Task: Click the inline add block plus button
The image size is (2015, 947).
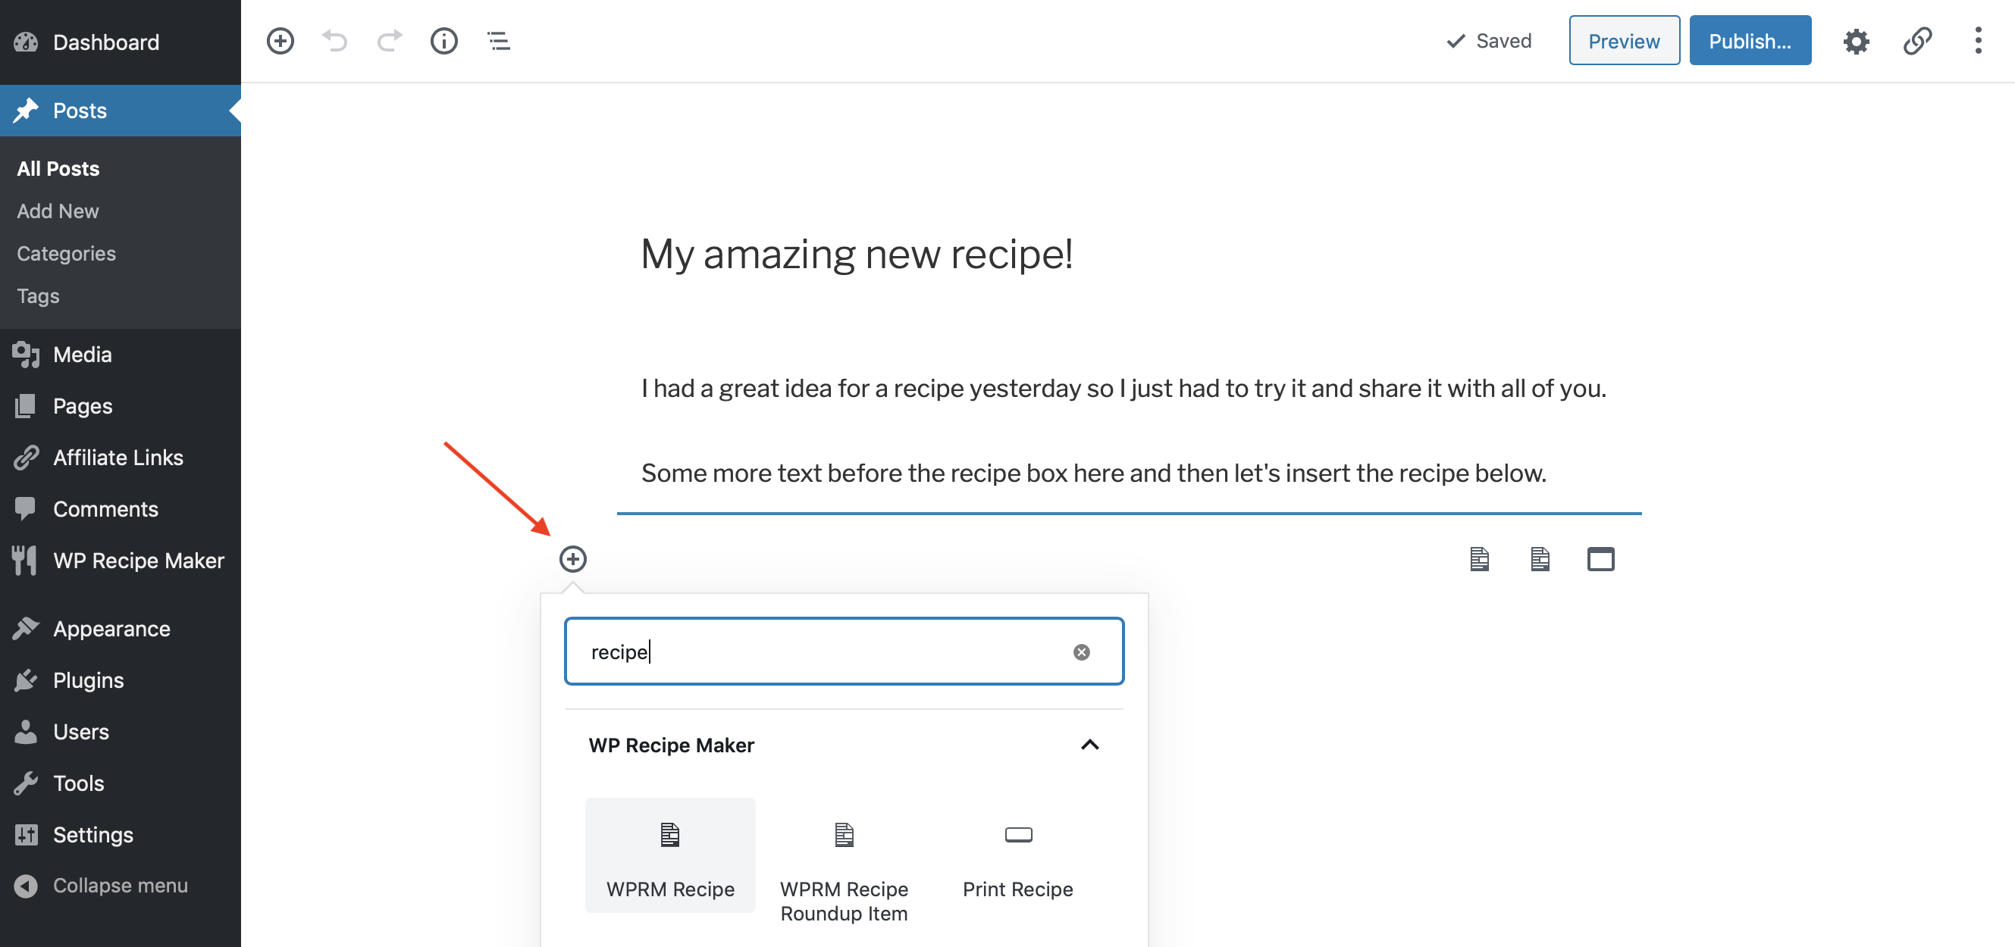Action: click(x=572, y=559)
